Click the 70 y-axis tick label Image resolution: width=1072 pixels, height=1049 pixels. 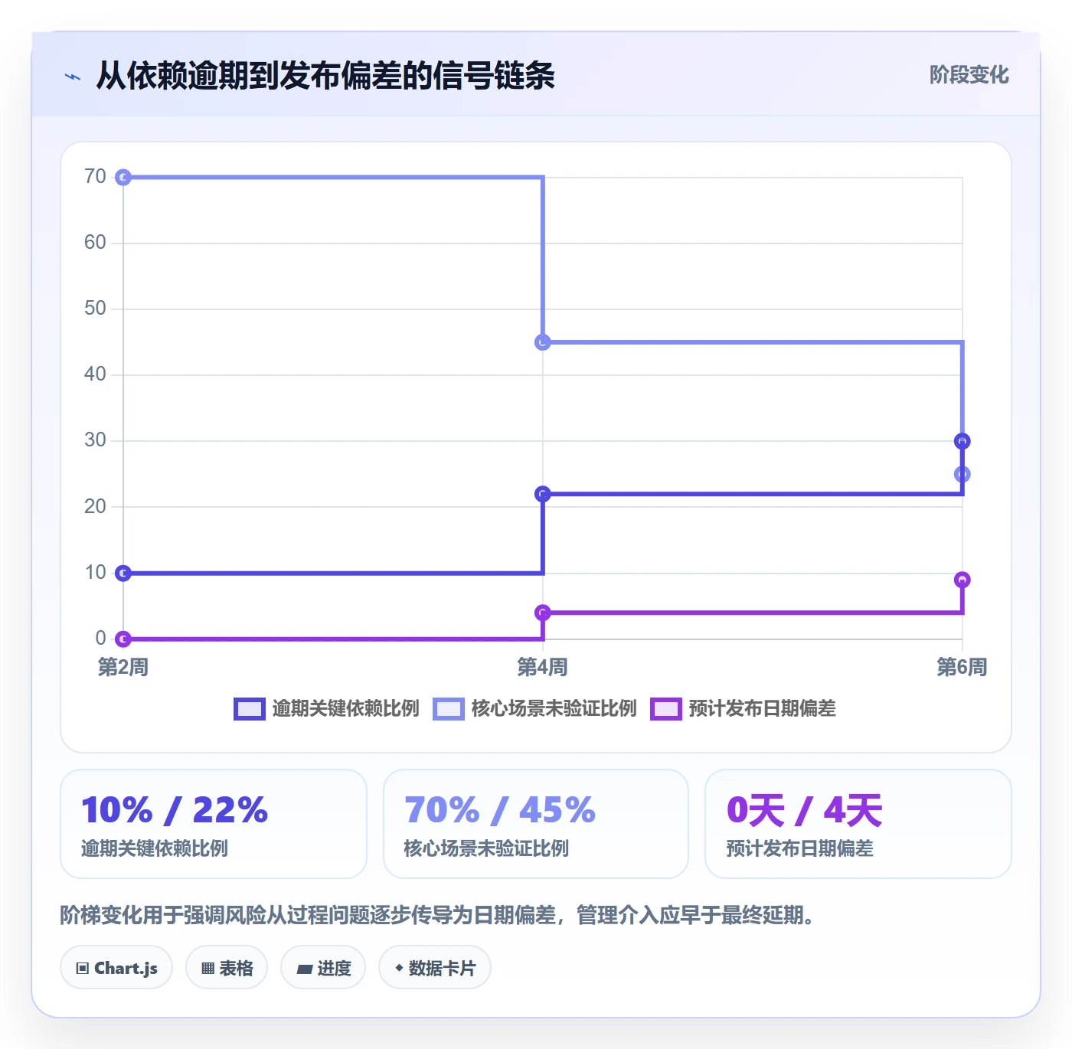click(x=95, y=177)
